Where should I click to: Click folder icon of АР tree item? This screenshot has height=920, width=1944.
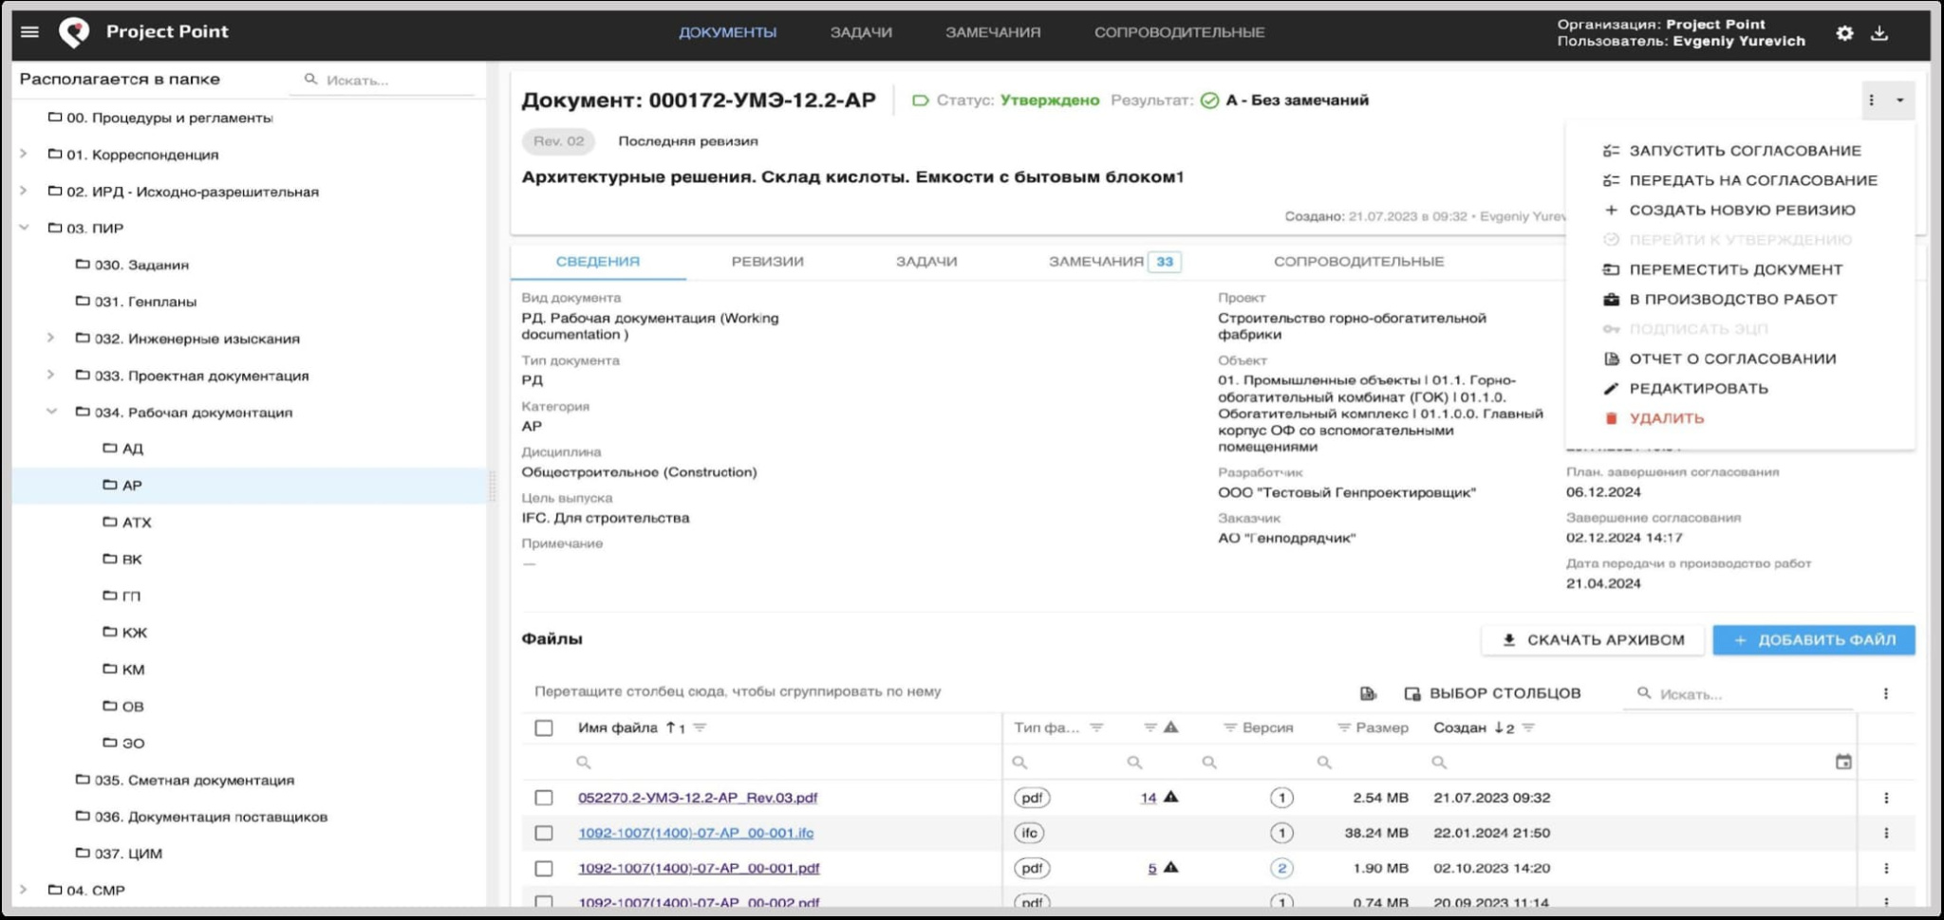pyautogui.click(x=110, y=485)
